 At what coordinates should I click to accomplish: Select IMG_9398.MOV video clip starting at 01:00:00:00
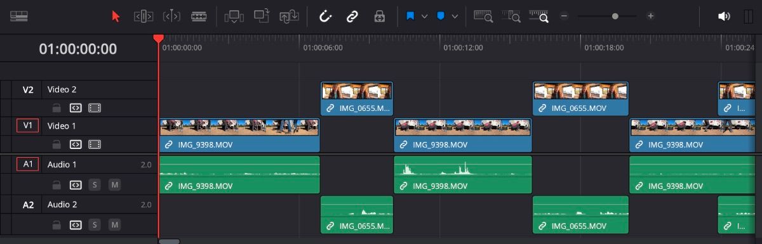coord(239,136)
